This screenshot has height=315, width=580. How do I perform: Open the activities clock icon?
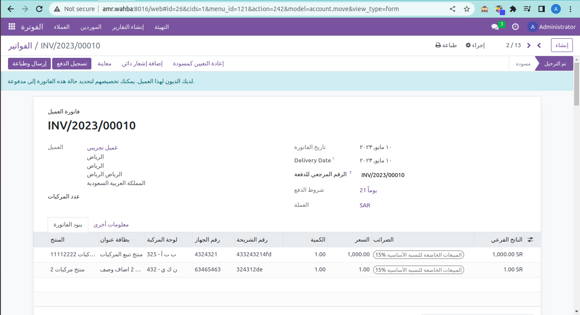(515, 27)
